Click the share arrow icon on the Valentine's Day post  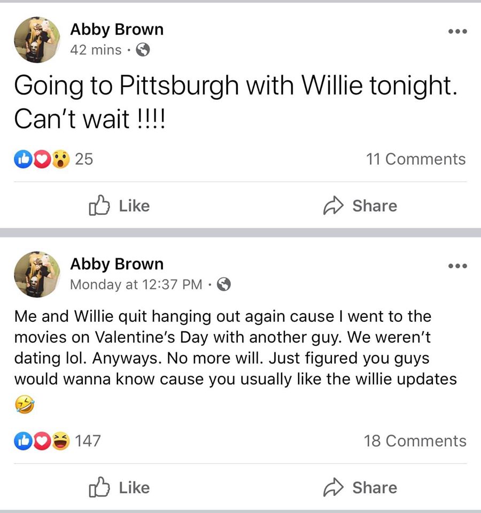click(x=333, y=487)
